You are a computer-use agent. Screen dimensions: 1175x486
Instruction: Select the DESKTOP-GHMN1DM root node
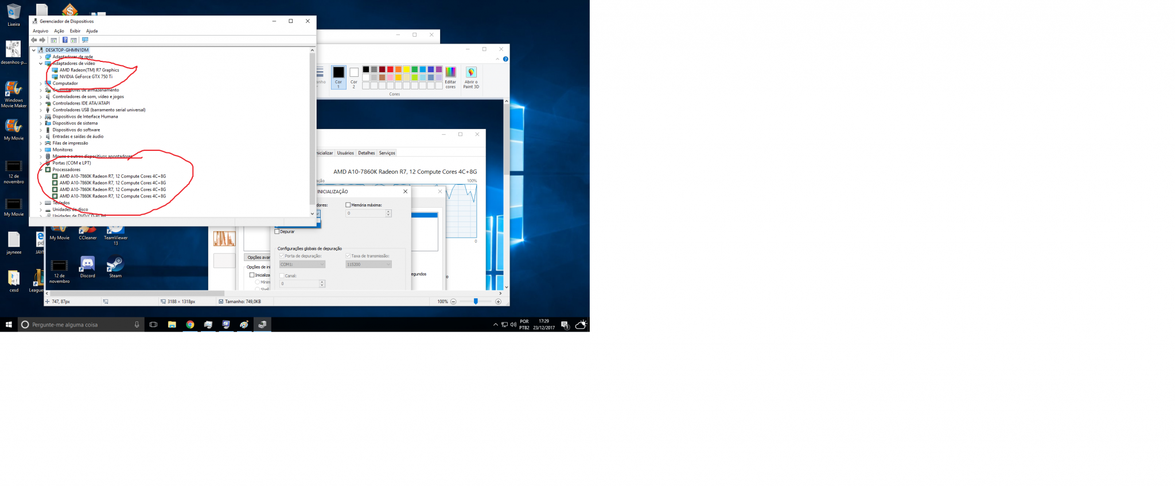click(67, 50)
